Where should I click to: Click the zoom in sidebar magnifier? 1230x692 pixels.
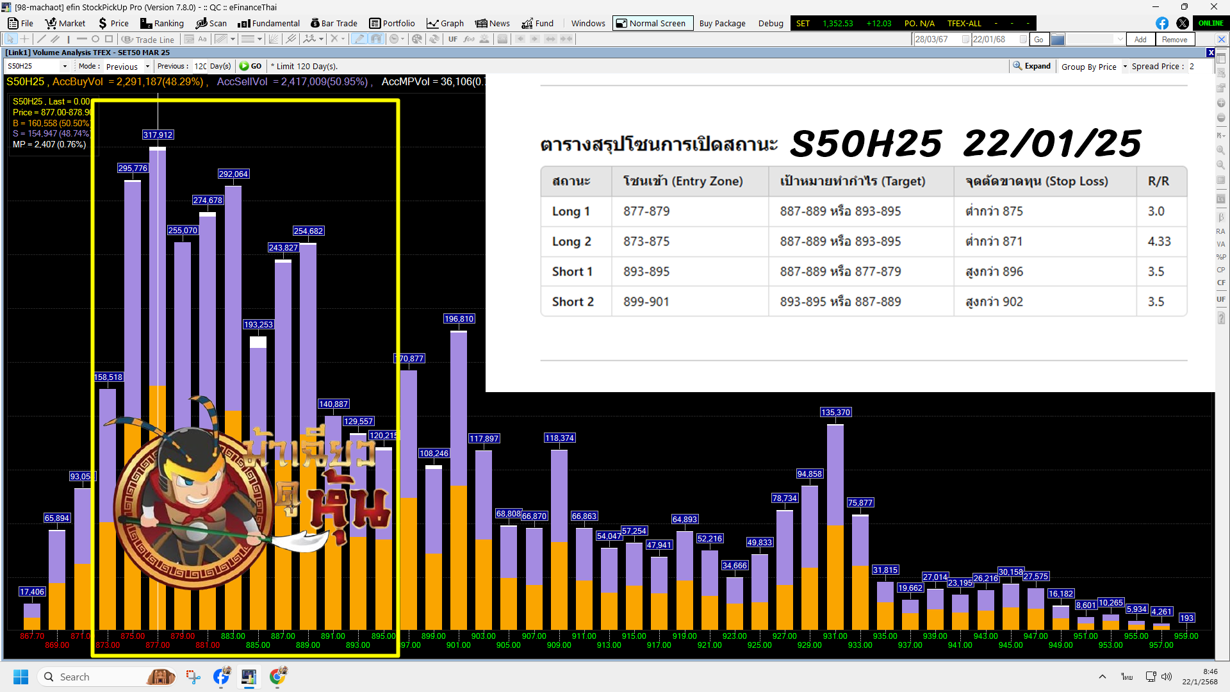(1221, 150)
